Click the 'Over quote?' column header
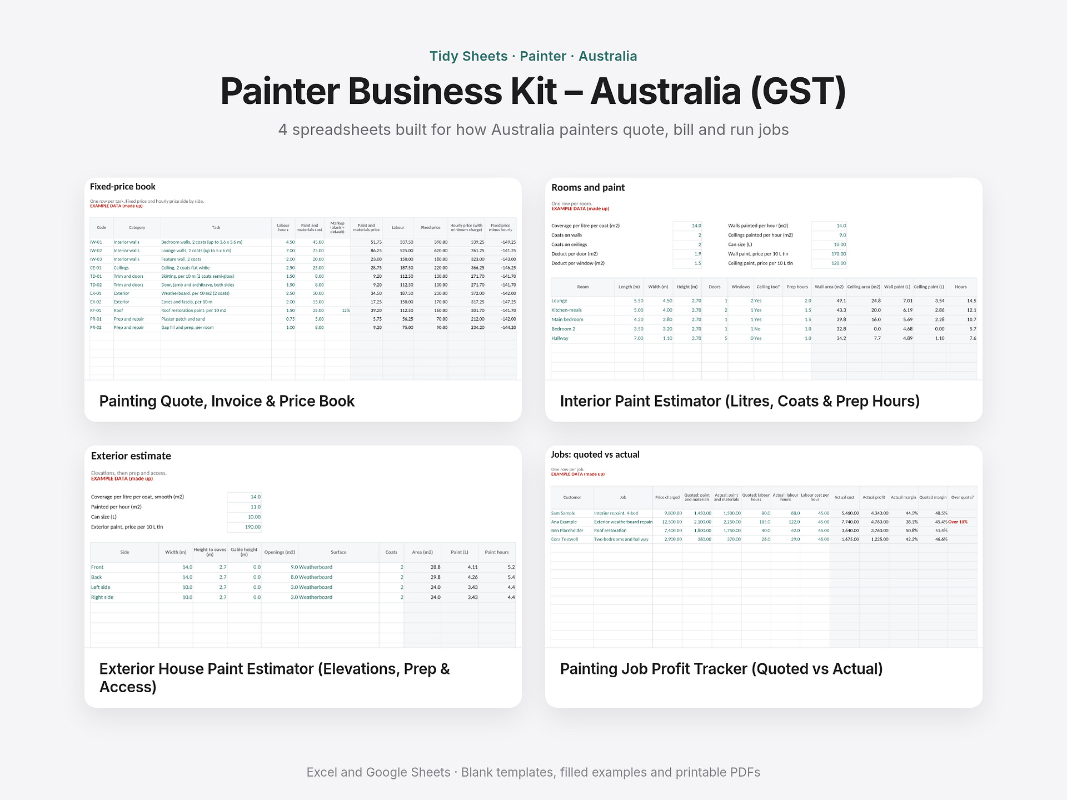1067x800 pixels. coord(962,497)
